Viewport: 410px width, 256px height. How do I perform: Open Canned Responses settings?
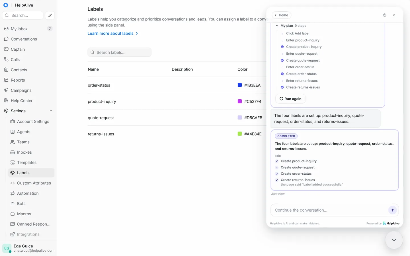point(31,224)
